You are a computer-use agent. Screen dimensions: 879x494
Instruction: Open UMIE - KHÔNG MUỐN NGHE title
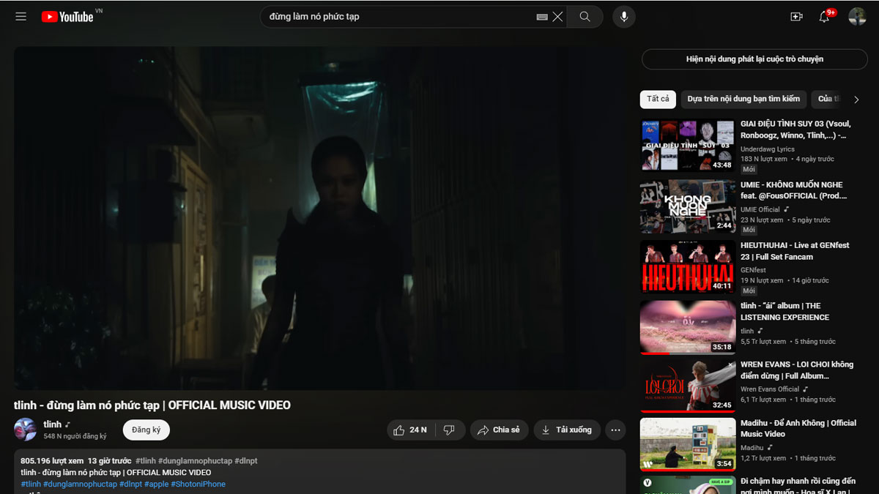point(794,190)
